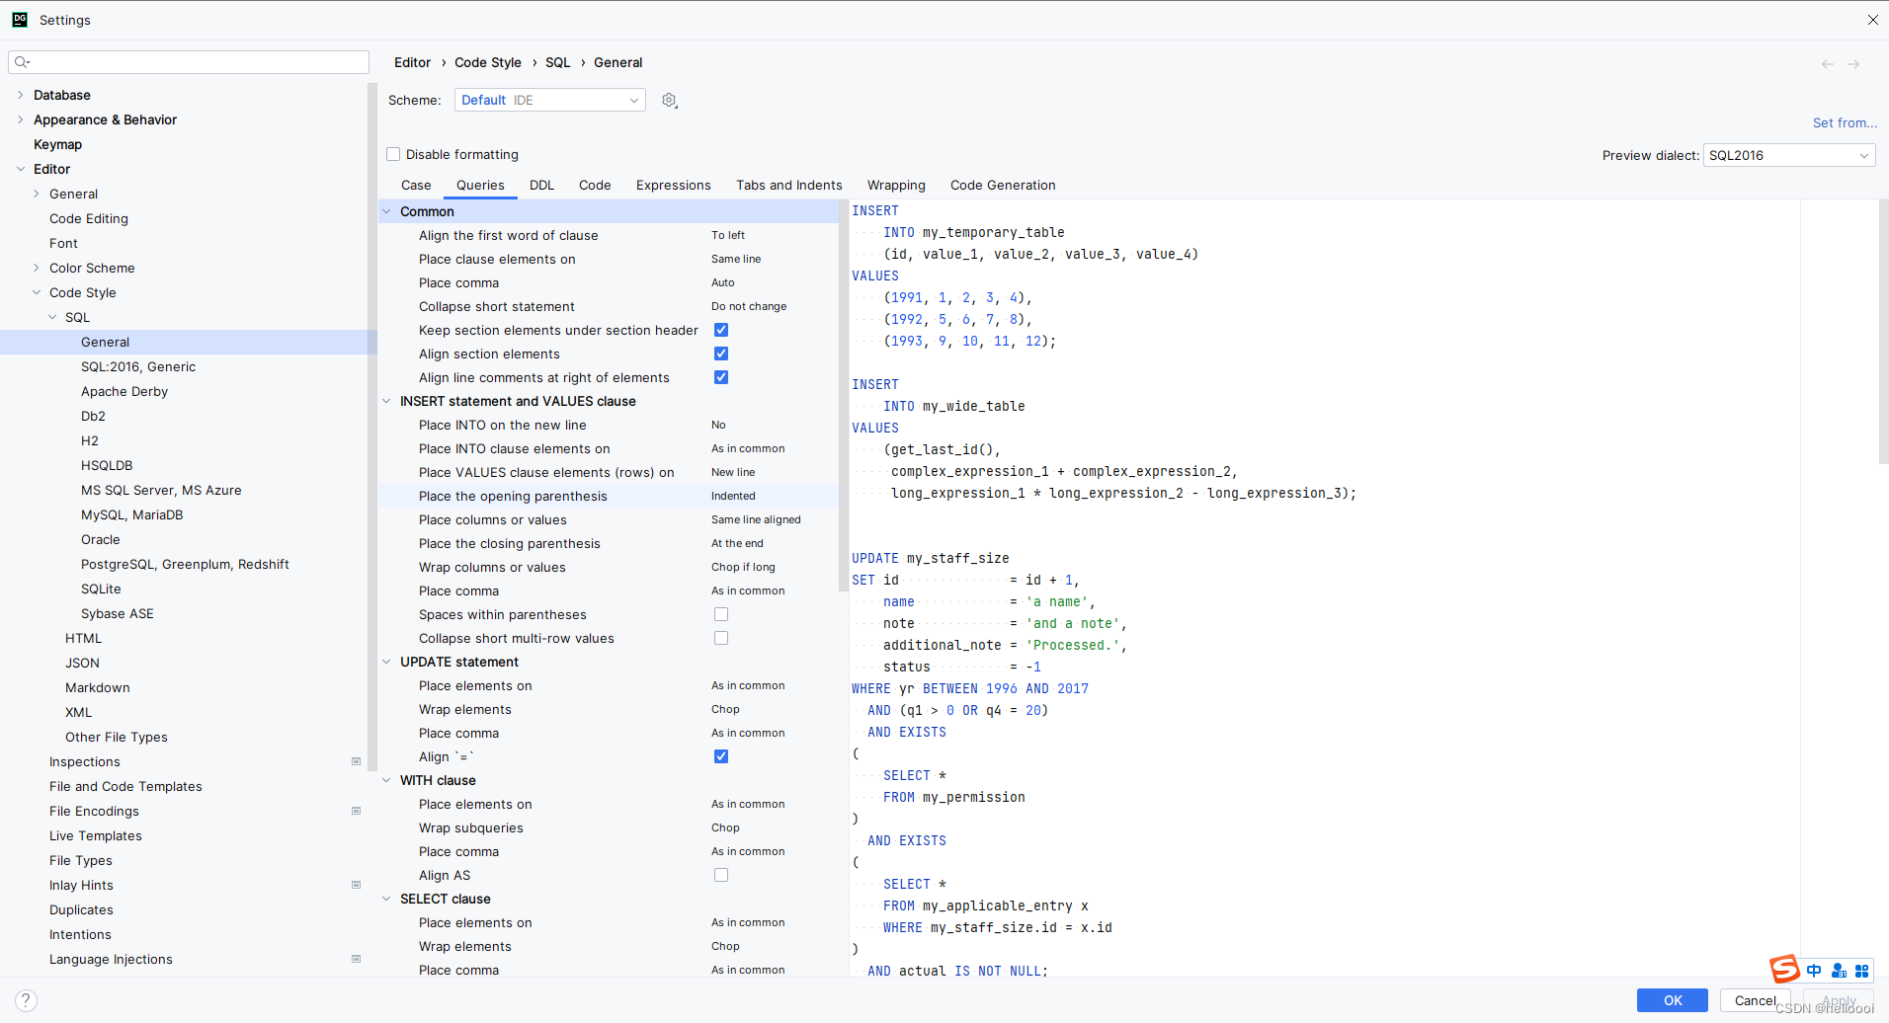Collapse the SELECT clause group
Screen dimensions: 1889x1023
tap(386, 899)
